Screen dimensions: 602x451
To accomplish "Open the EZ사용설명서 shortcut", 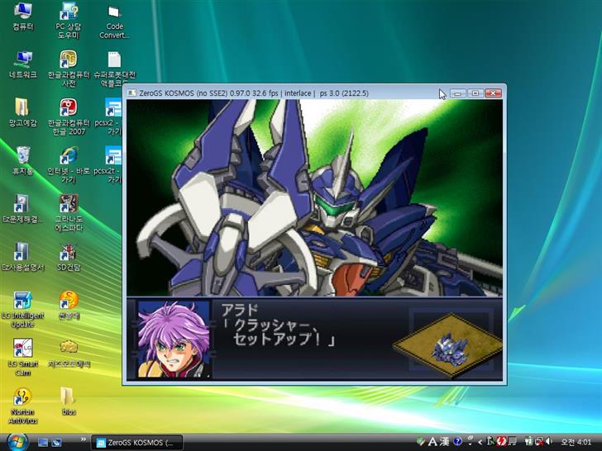I will pos(22,258).
